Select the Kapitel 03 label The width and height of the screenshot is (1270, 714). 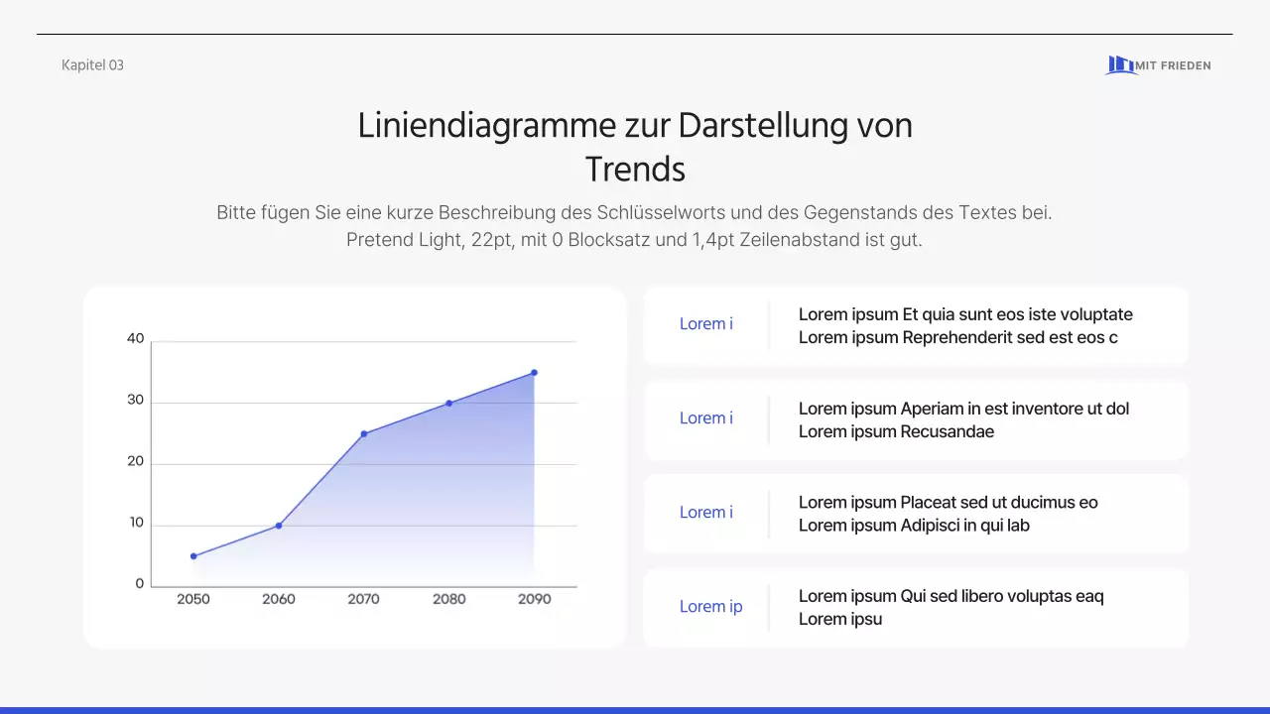tap(92, 64)
